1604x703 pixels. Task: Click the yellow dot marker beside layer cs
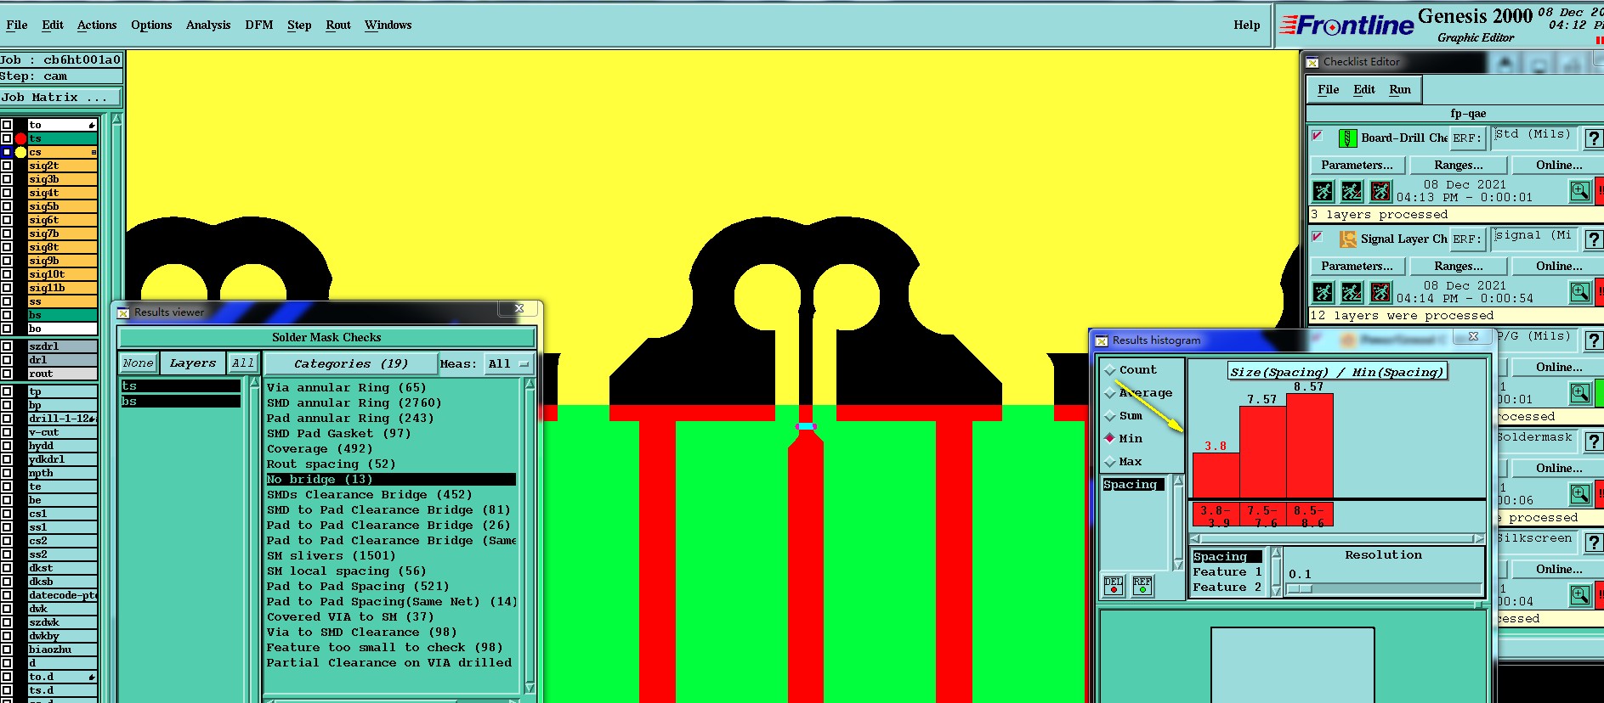[x=20, y=152]
